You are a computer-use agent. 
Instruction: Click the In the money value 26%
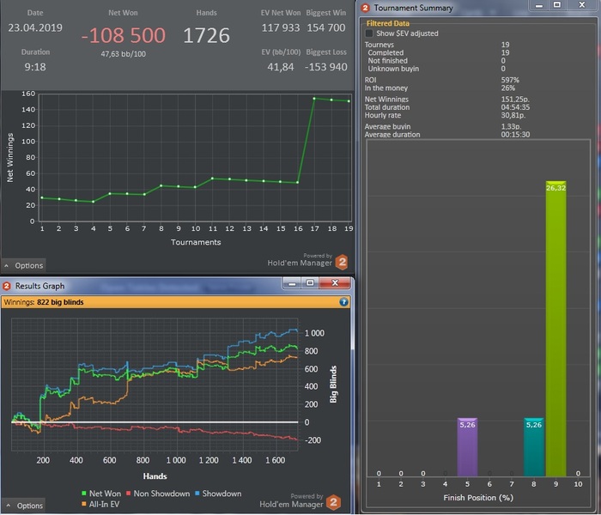click(508, 88)
